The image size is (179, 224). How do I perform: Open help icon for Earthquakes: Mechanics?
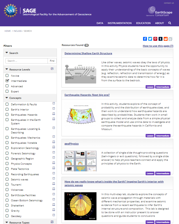54,137
